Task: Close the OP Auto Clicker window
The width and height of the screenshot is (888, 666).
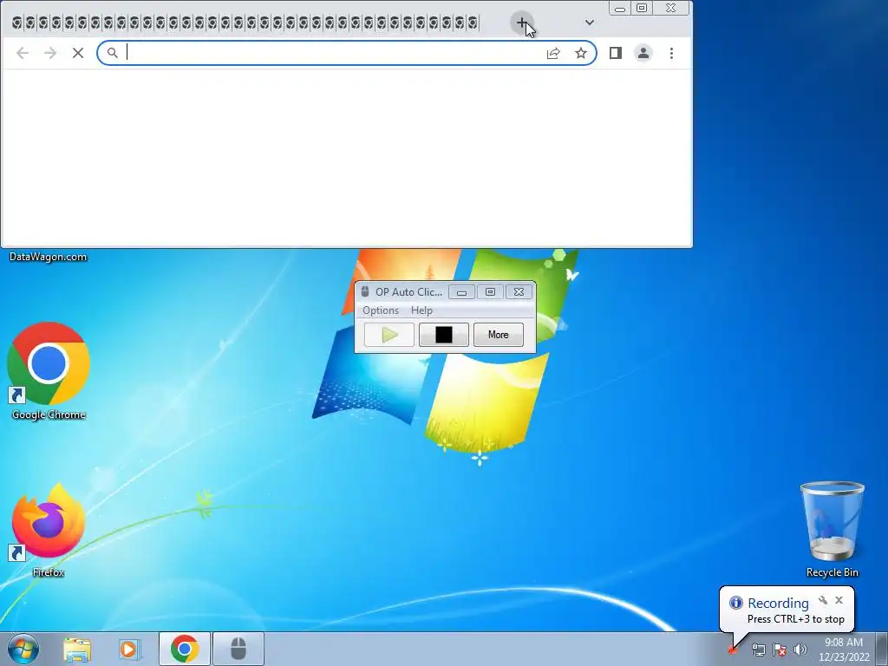Action: (x=519, y=292)
